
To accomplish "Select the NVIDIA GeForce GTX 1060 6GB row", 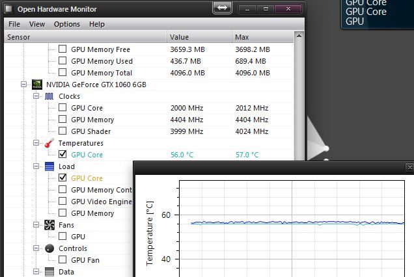I will click(96, 85).
